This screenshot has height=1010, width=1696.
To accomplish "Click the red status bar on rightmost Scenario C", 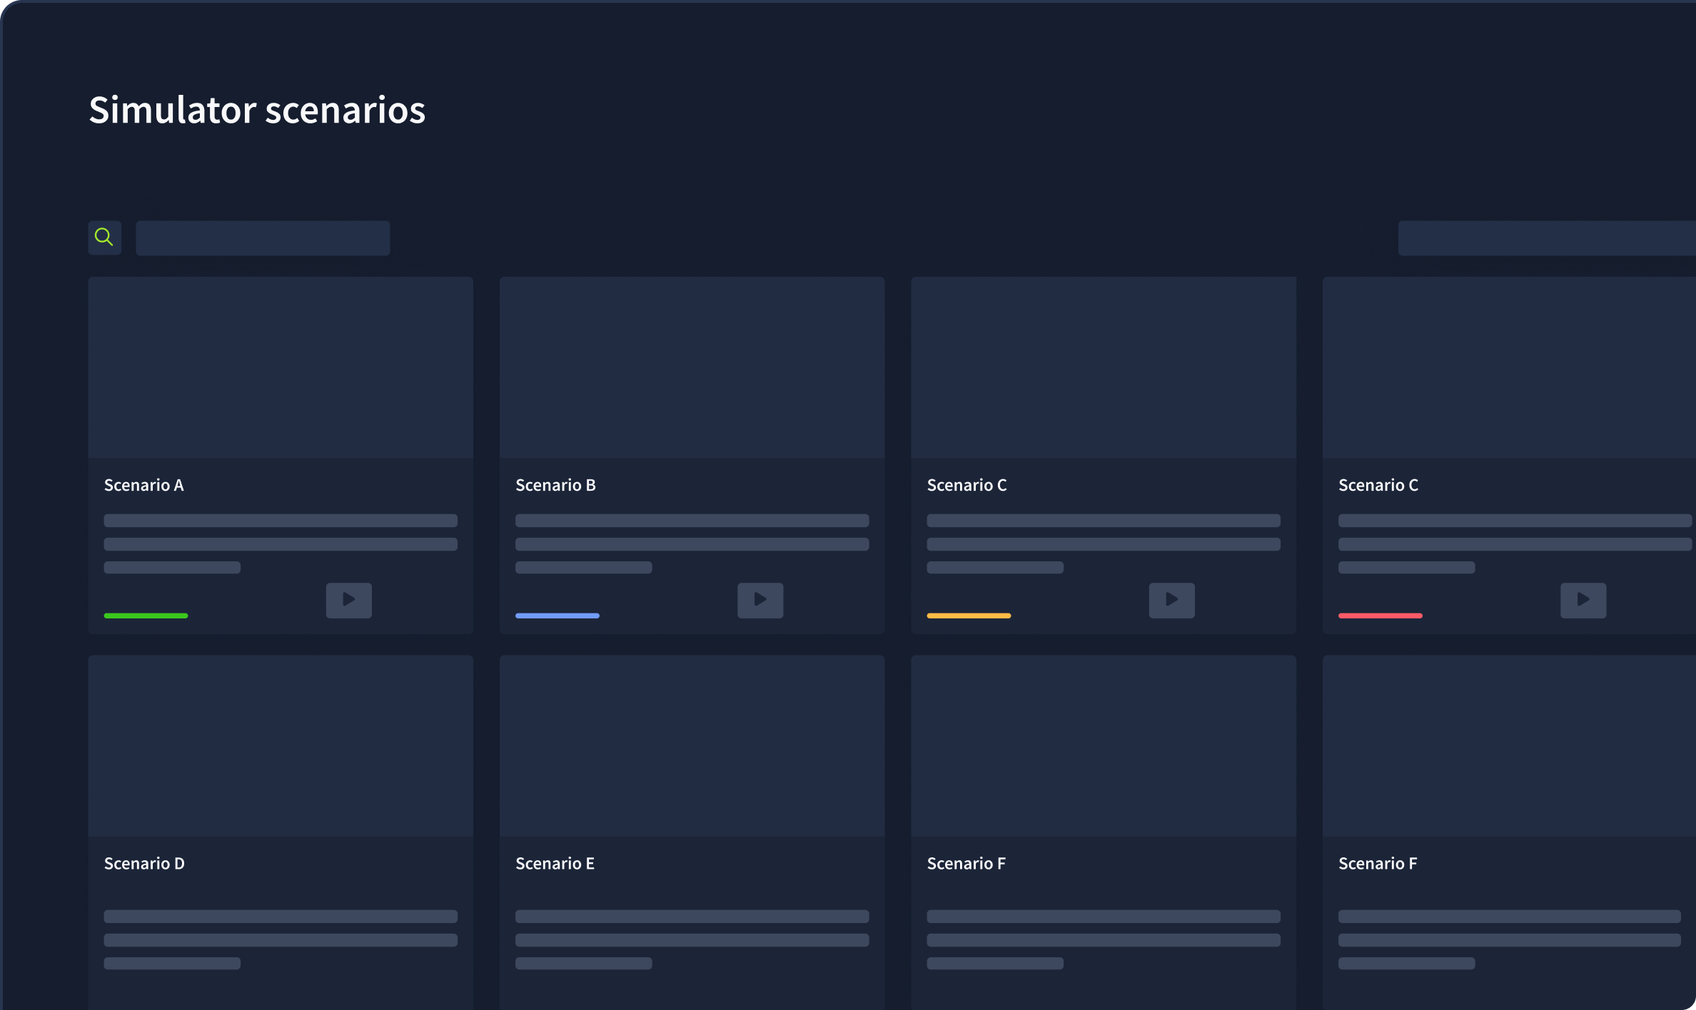I will coord(1380,615).
